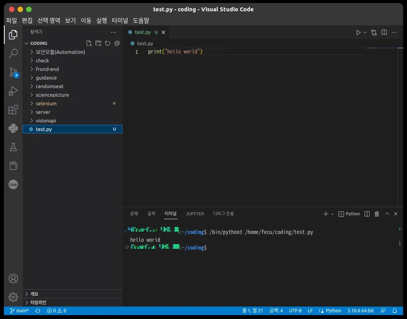
Task: Select Python interpreter 3.10.6 in status bar
Action: coord(360,311)
